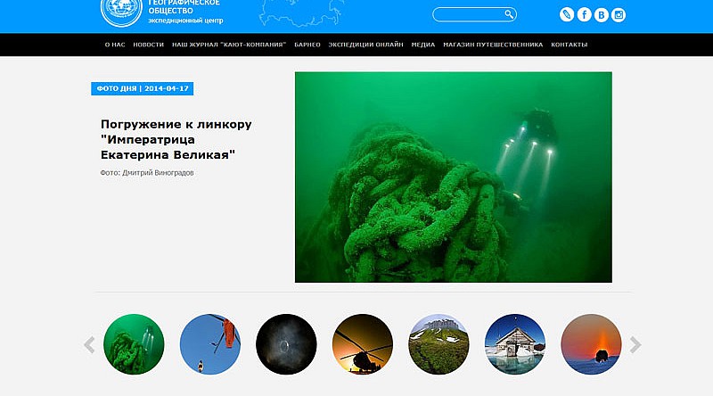This screenshot has height=396, width=713.
Task: Go to the "НОВОСТИ" menu item
Action: tap(148, 45)
